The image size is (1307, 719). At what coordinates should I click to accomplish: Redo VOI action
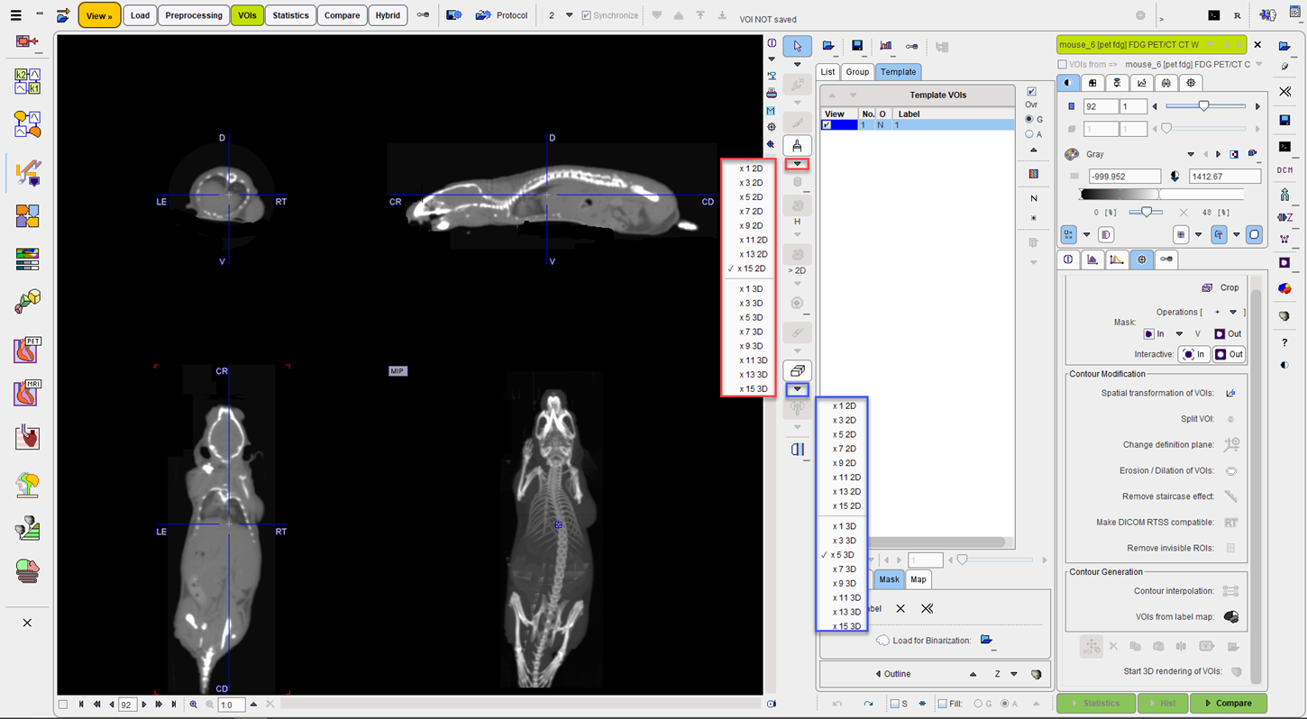[x=868, y=704]
